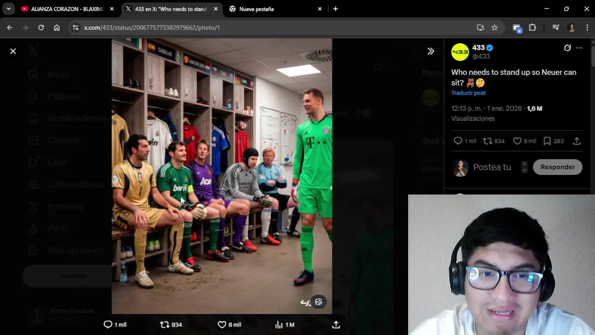595x335 pixels.
Task: Click the Traducir post link
Action: pyautogui.click(x=468, y=93)
